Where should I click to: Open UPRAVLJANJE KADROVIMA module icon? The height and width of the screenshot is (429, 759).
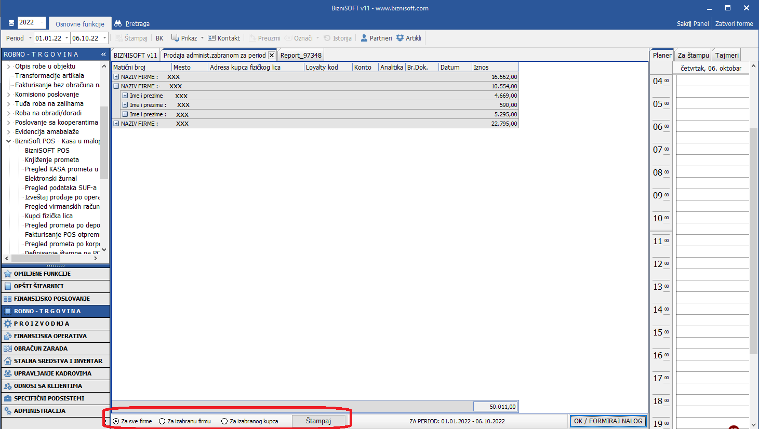click(x=8, y=373)
